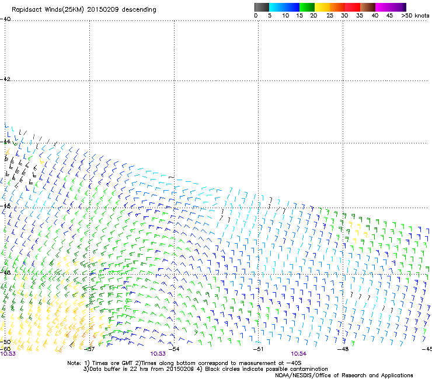The width and height of the screenshot is (432, 379).
Task: Click the -40 latitude axis label
Action: pos(5,19)
